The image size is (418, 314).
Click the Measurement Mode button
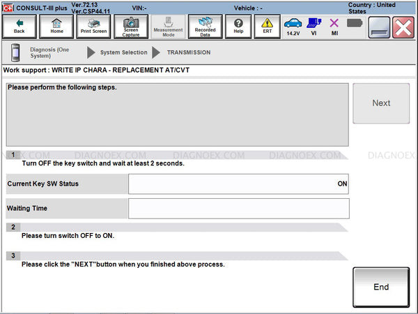[168, 27]
